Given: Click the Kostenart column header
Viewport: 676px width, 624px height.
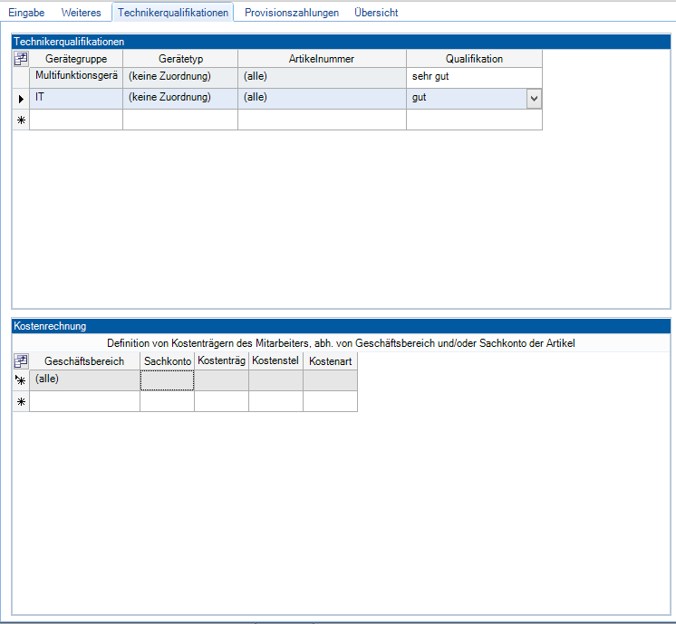Looking at the screenshot, I should point(330,361).
